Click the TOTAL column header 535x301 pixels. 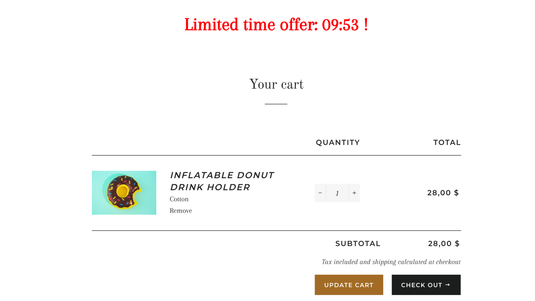pyautogui.click(x=447, y=142)
